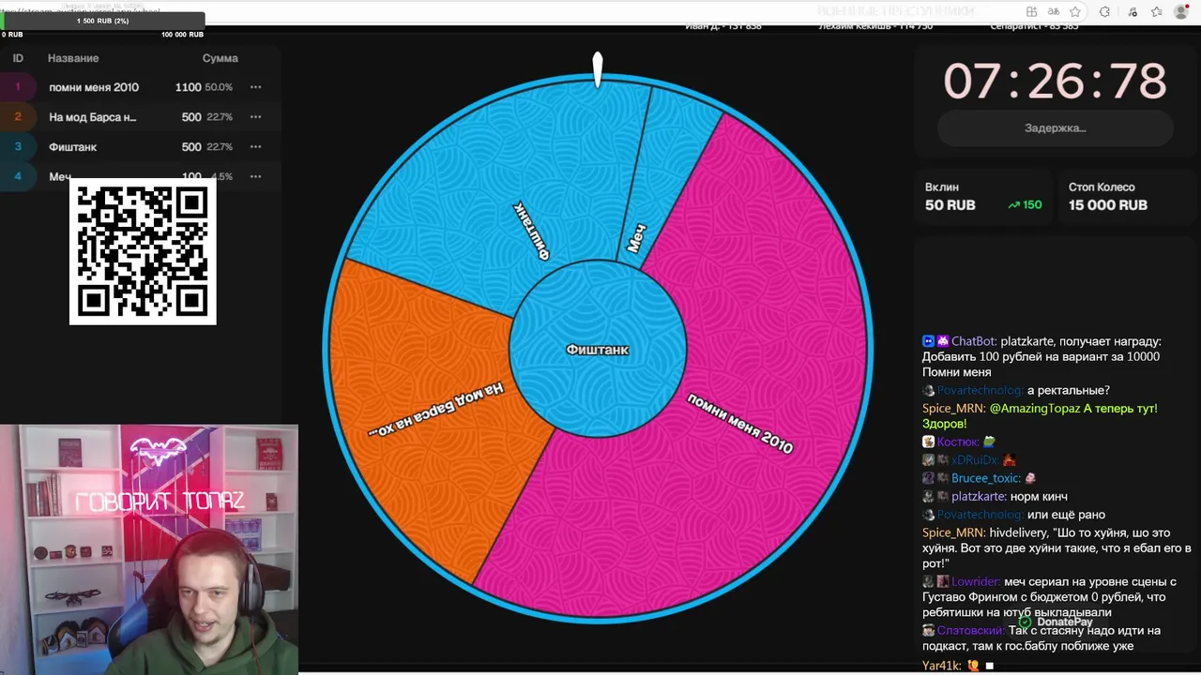Click Povartechnolog username asking а ректальные

pos(980,390)
